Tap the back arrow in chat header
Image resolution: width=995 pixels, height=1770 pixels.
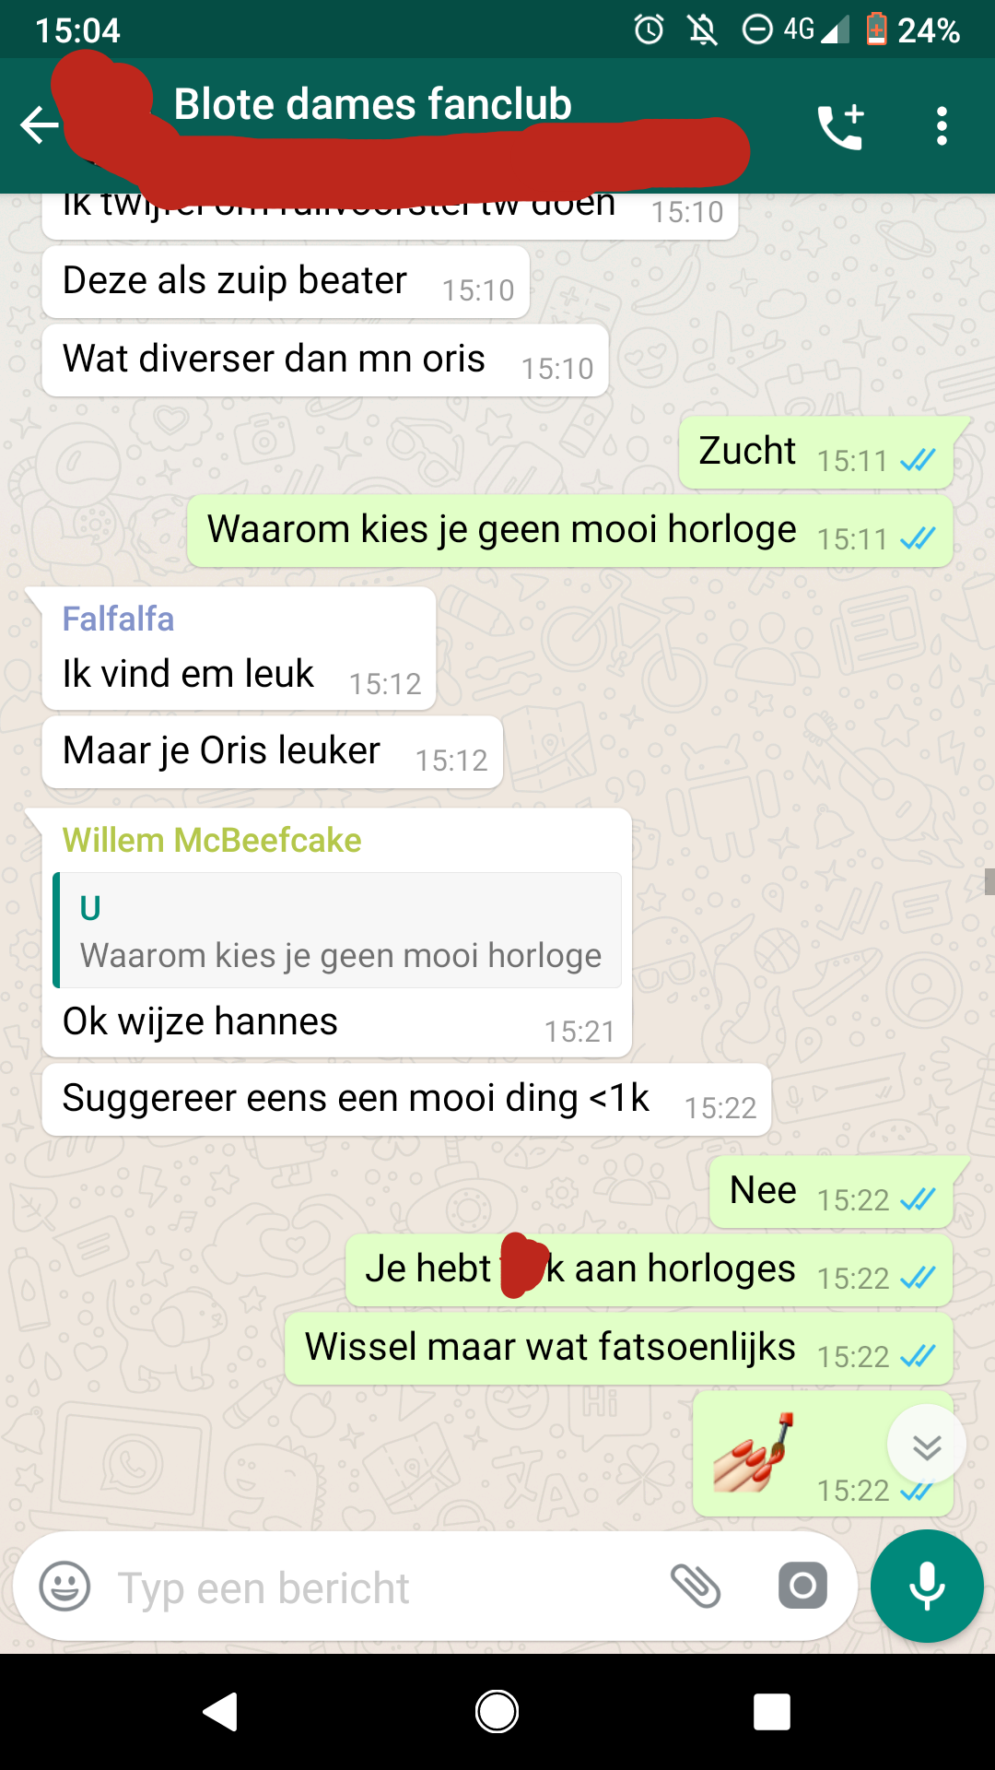pyautogui.click(x=39, y=125)
